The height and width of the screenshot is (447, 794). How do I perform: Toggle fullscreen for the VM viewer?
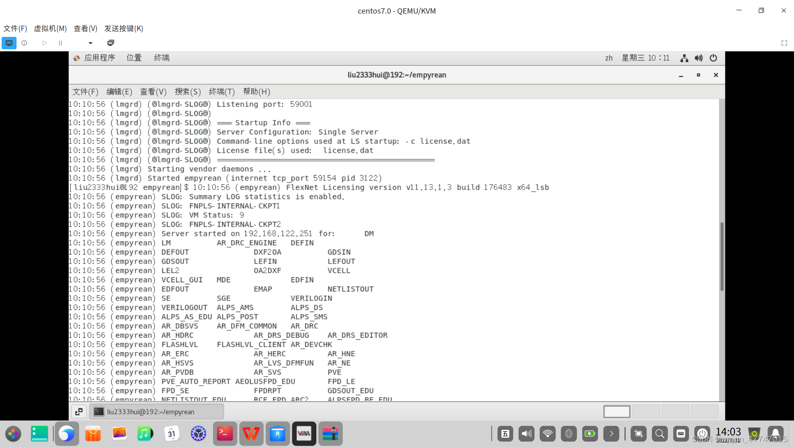(784, 43)
